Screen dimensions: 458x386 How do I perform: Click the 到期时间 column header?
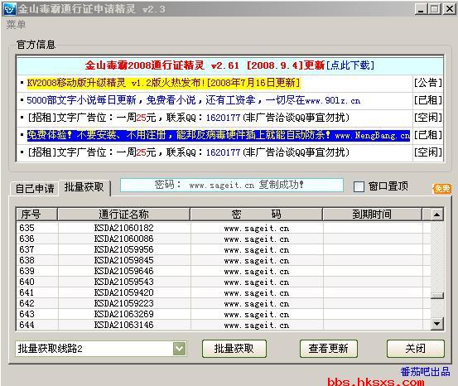pyautogui.click(x=372, y=215)
